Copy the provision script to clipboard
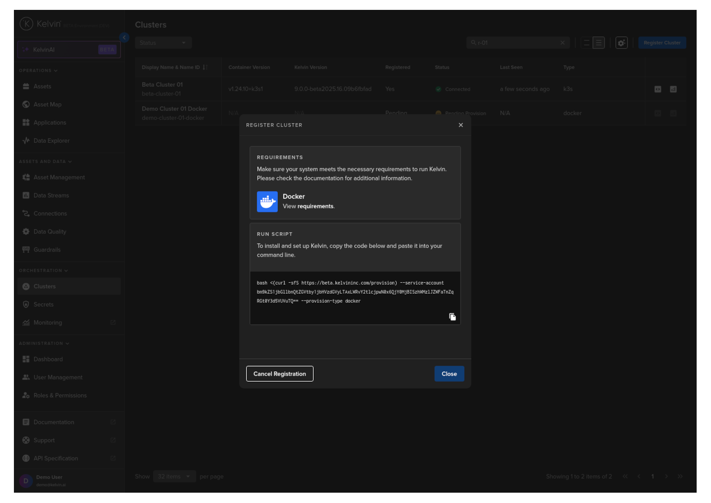 pyautogui.click(x=452, y=317)
